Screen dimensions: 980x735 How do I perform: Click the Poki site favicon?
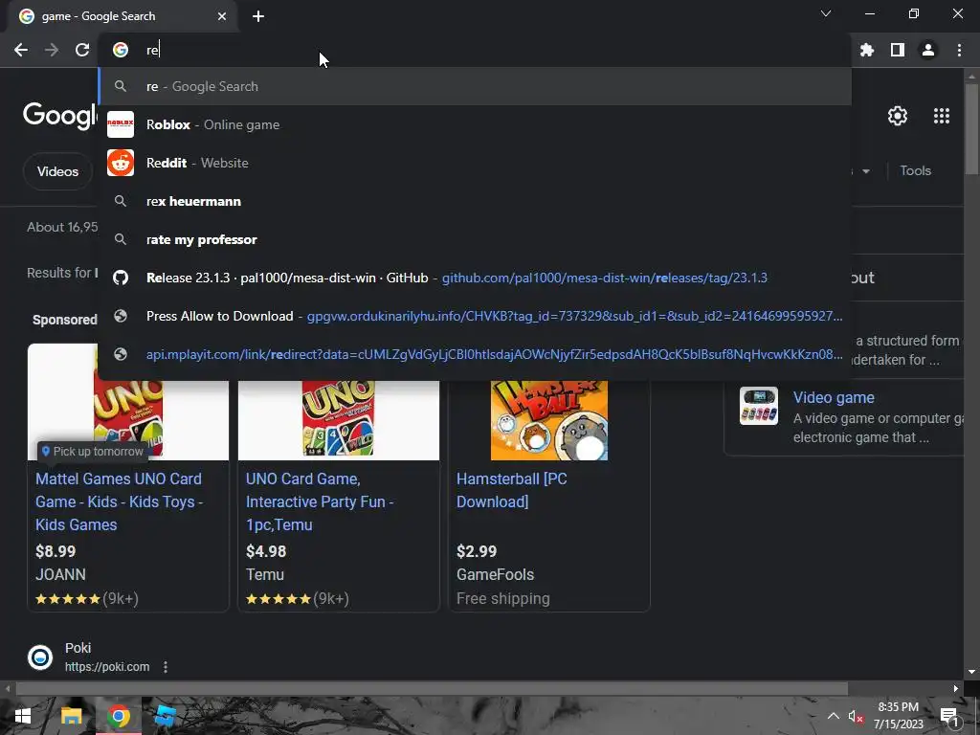(40, 657)
